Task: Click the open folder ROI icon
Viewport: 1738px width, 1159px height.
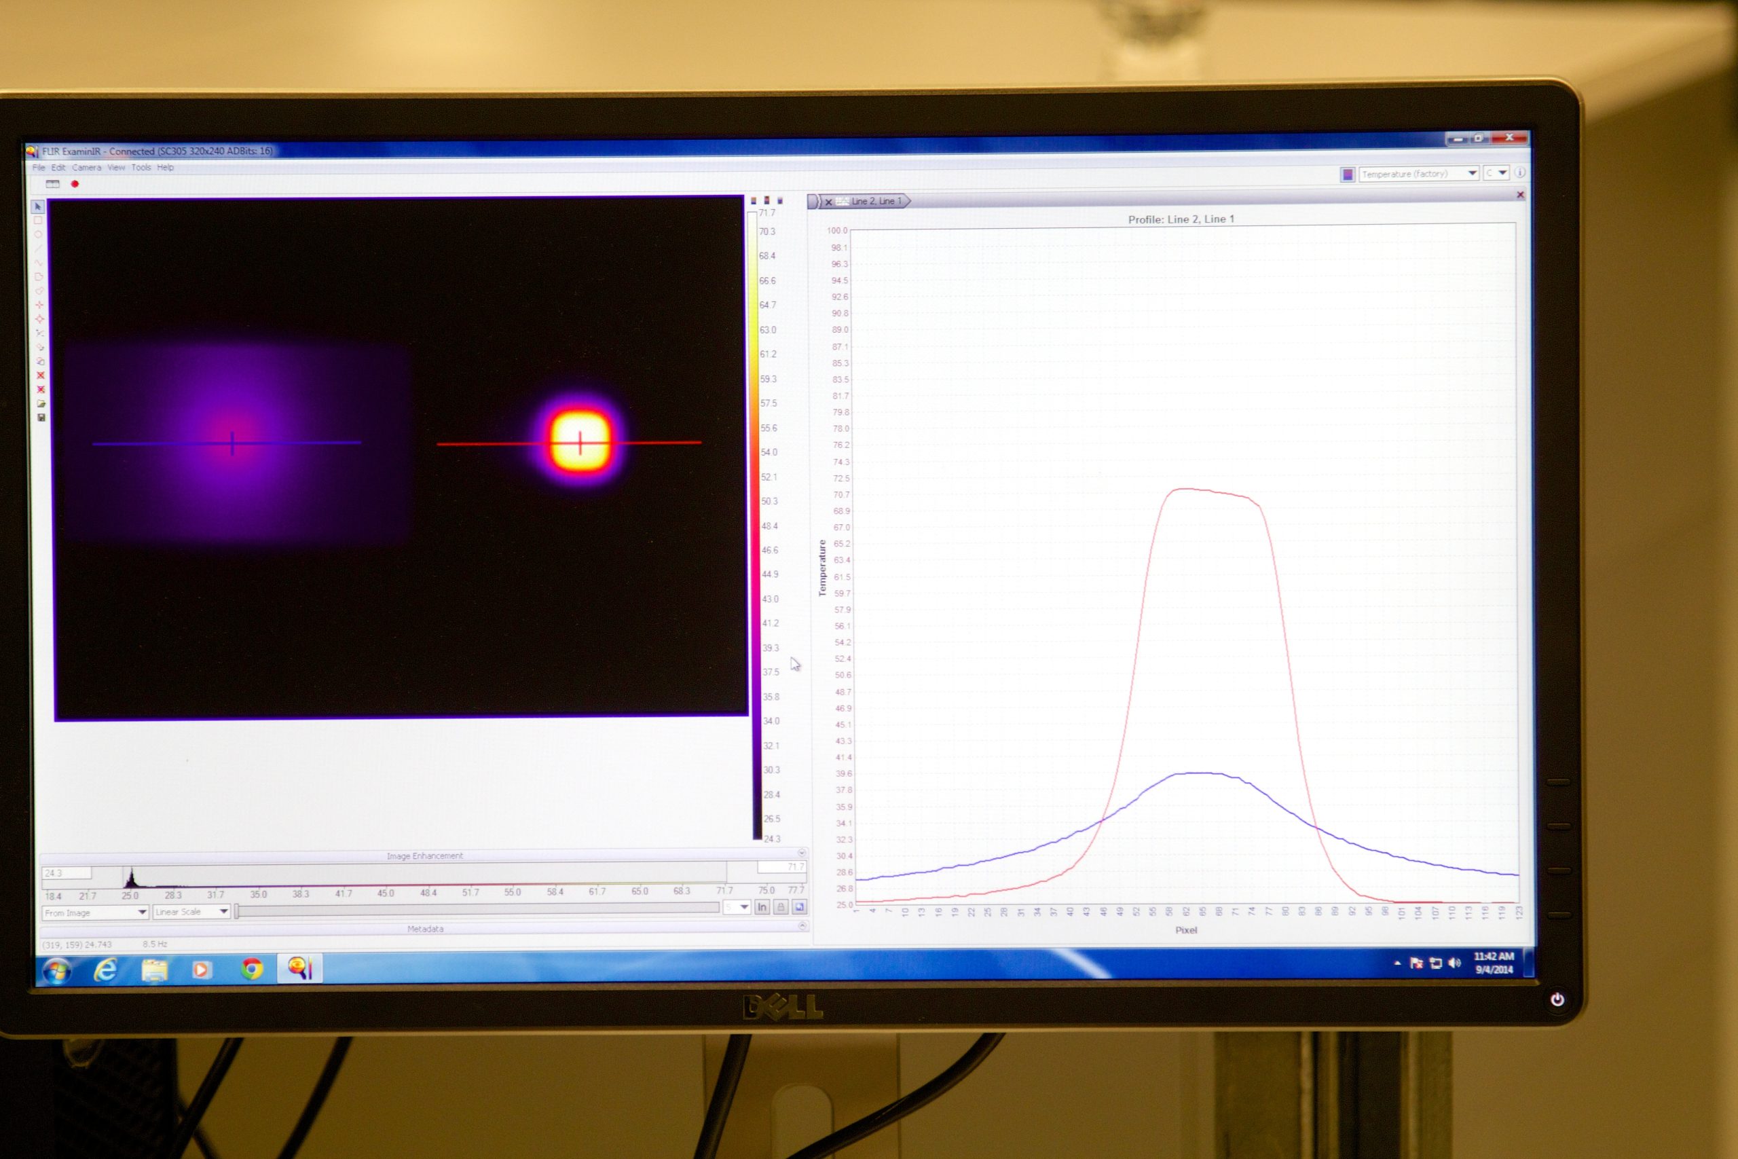Action: click(x=41, y=403)
